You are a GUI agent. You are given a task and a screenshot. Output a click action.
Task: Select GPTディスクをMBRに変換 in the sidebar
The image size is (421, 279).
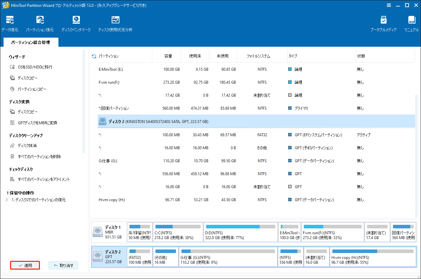(37, 123)
